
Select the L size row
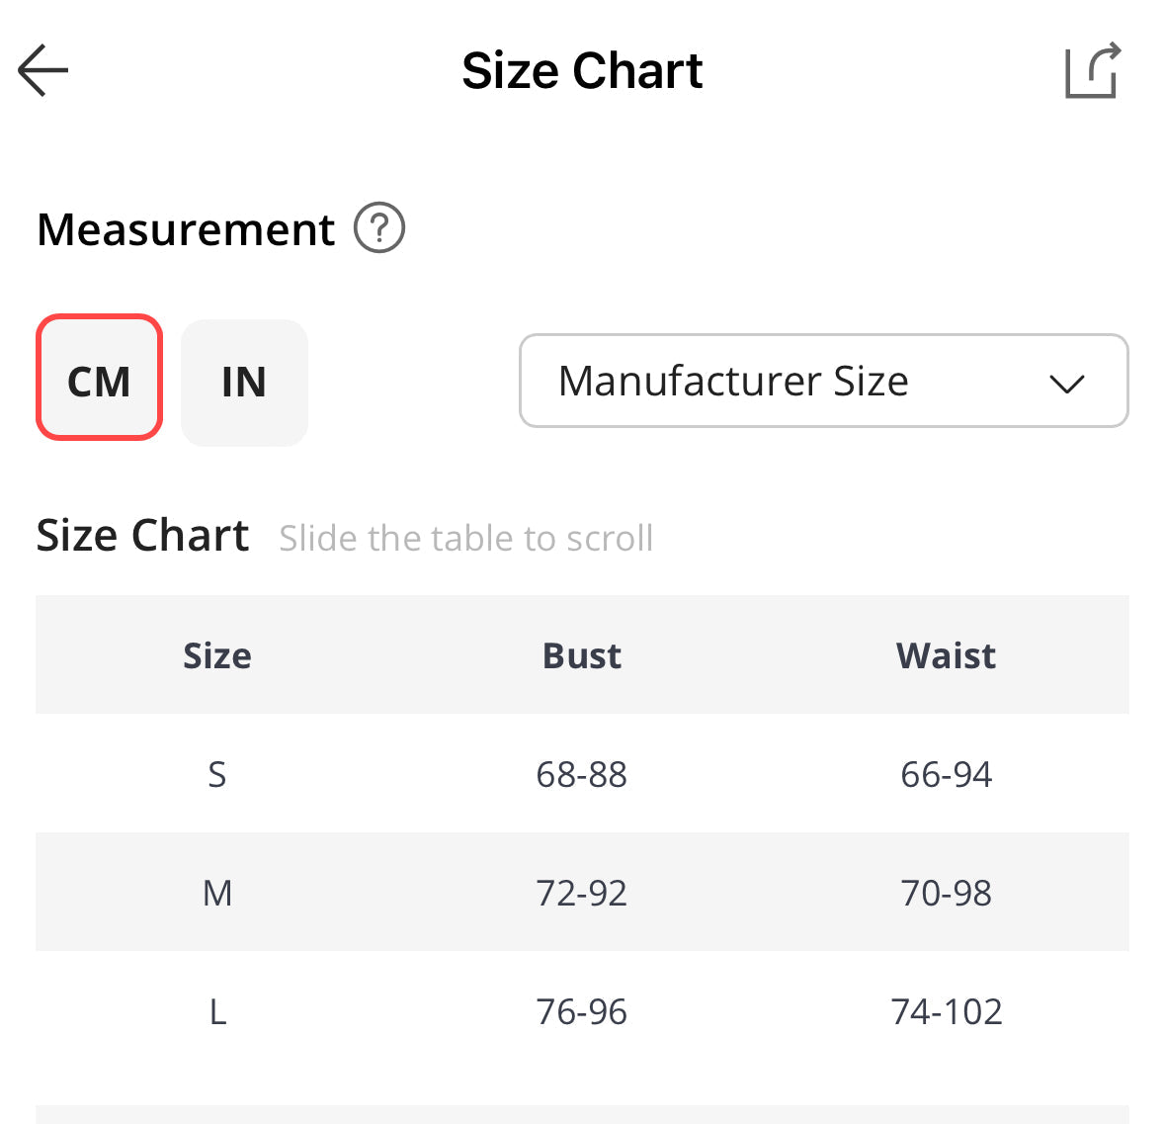(217, 1011)
